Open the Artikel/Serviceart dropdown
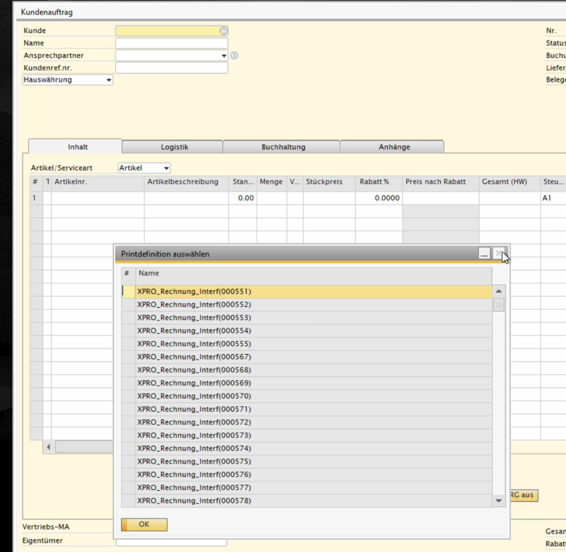The image size is (566, 552). [x=166, y=168]
